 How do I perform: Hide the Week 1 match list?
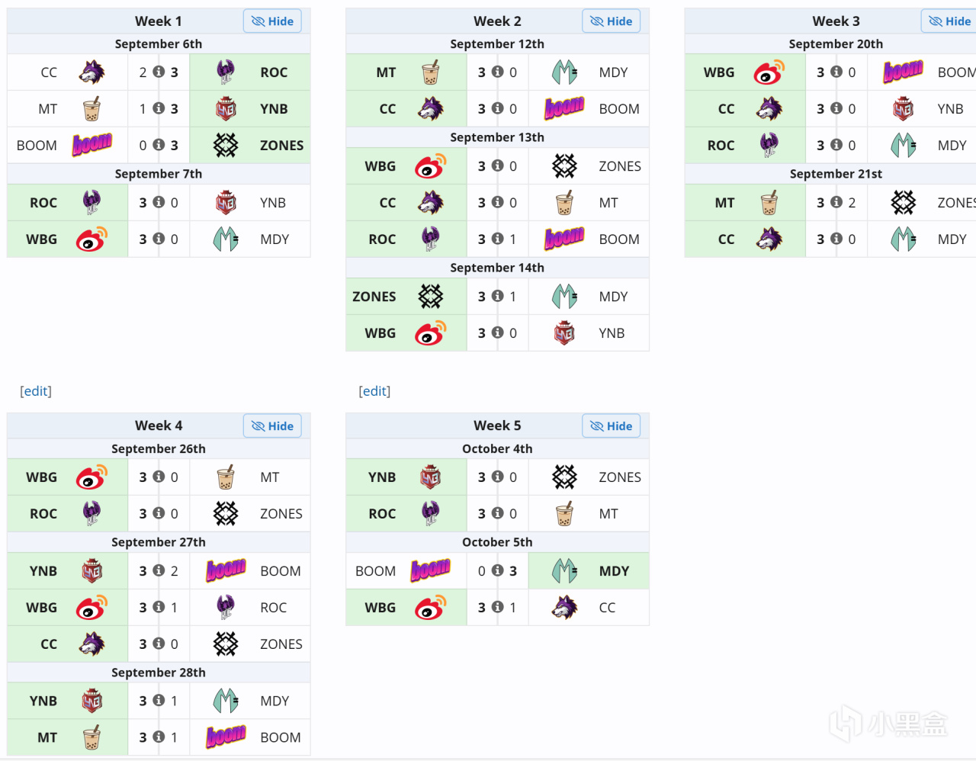click(x=272, y=21)
